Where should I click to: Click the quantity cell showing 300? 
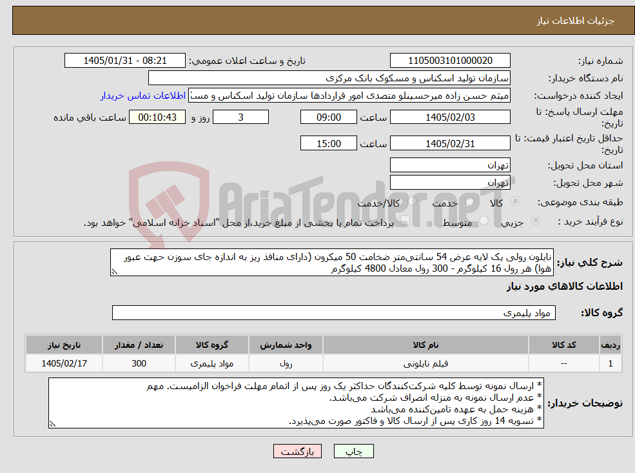click(139, 363)
